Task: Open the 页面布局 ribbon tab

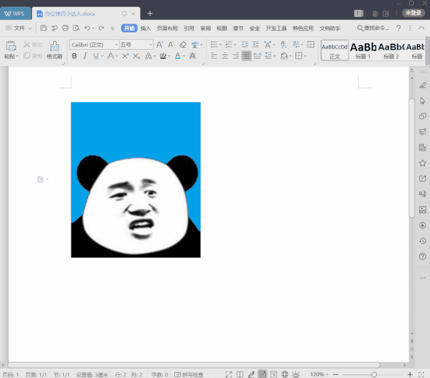Action: tap(167, 28)
